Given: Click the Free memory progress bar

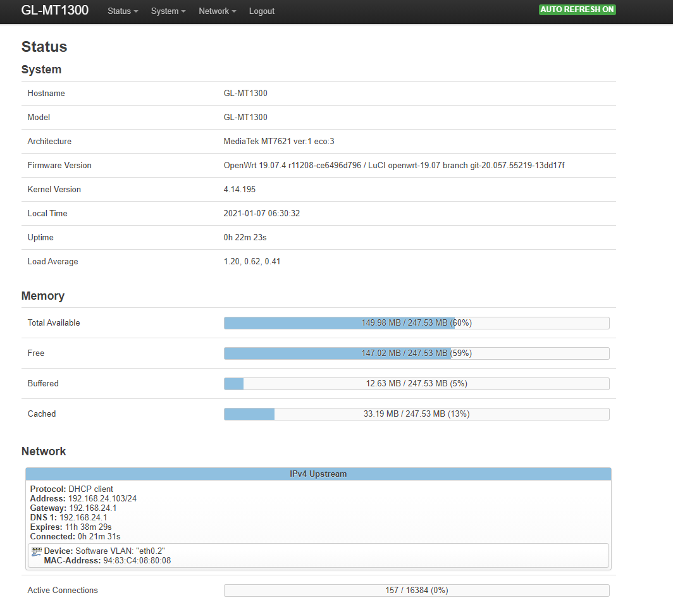Looking at the screenshot, I should (416, 353).
